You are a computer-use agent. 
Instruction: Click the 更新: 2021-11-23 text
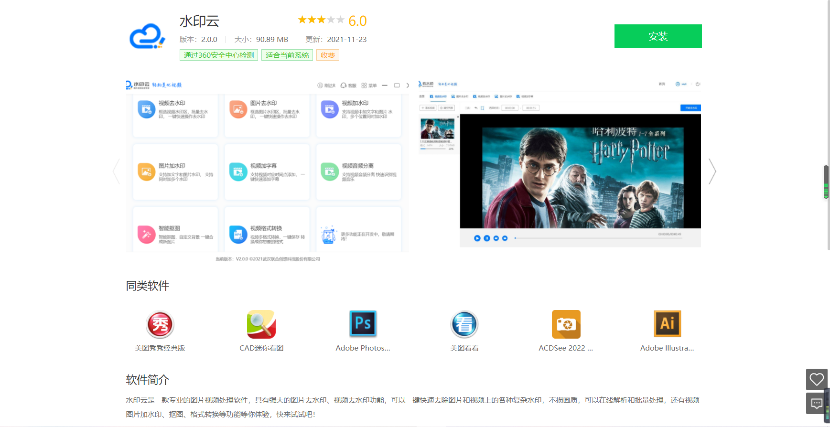336,40
